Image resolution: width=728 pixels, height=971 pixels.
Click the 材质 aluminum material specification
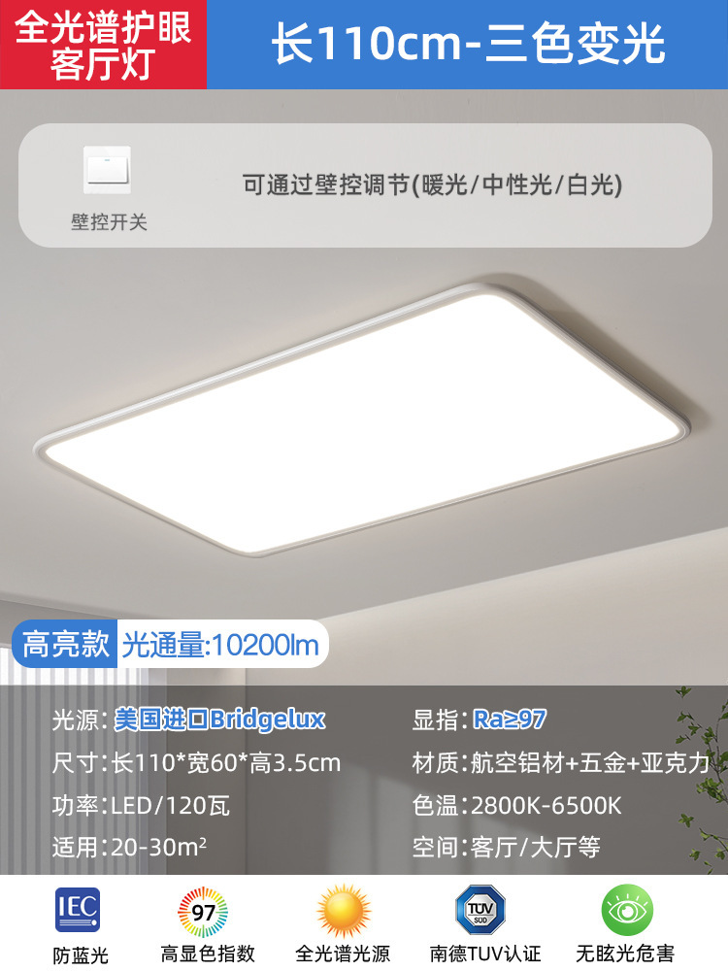561,762
